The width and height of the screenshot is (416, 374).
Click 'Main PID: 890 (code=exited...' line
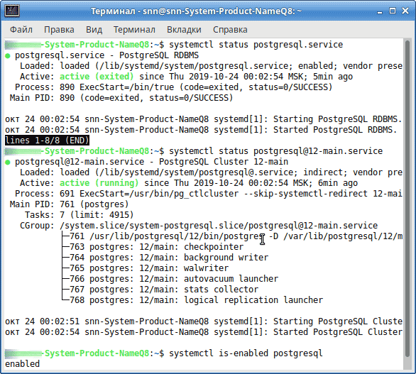point(121,98)
